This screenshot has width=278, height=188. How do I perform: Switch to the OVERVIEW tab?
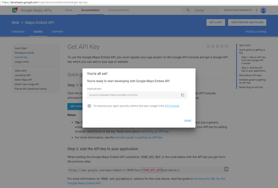coord(18,32)
